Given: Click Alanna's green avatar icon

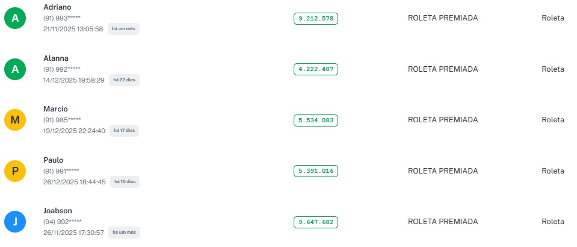Looking at the screenshot, I should coord(15,69).
